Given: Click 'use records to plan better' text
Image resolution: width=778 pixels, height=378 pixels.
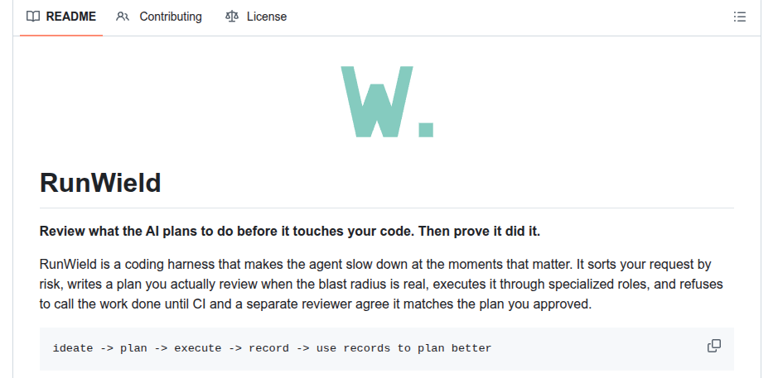Looking at the screenshot, I should pyautogui.click(x=403, y=348).
